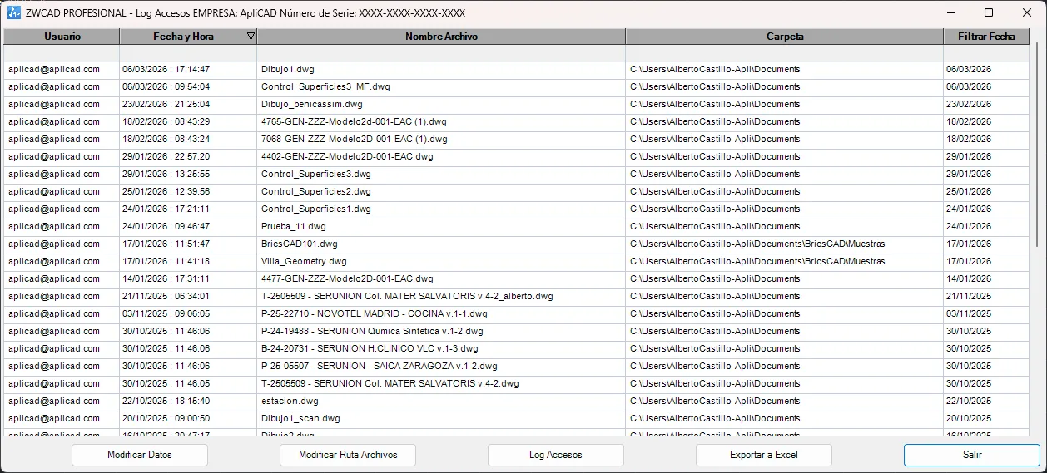
Task: Click Documents folder path on estacion.dwg row
Action: (715, 401)
